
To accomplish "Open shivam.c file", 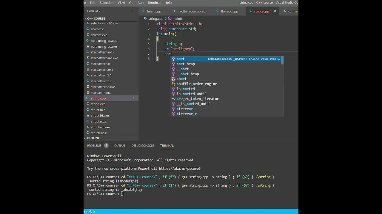I will pyautogui.click(x=97, y=29).
